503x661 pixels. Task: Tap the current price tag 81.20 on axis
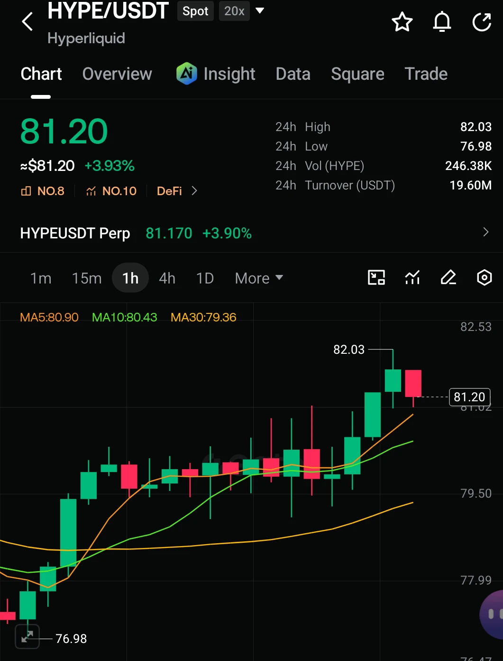tap(469, 397)
